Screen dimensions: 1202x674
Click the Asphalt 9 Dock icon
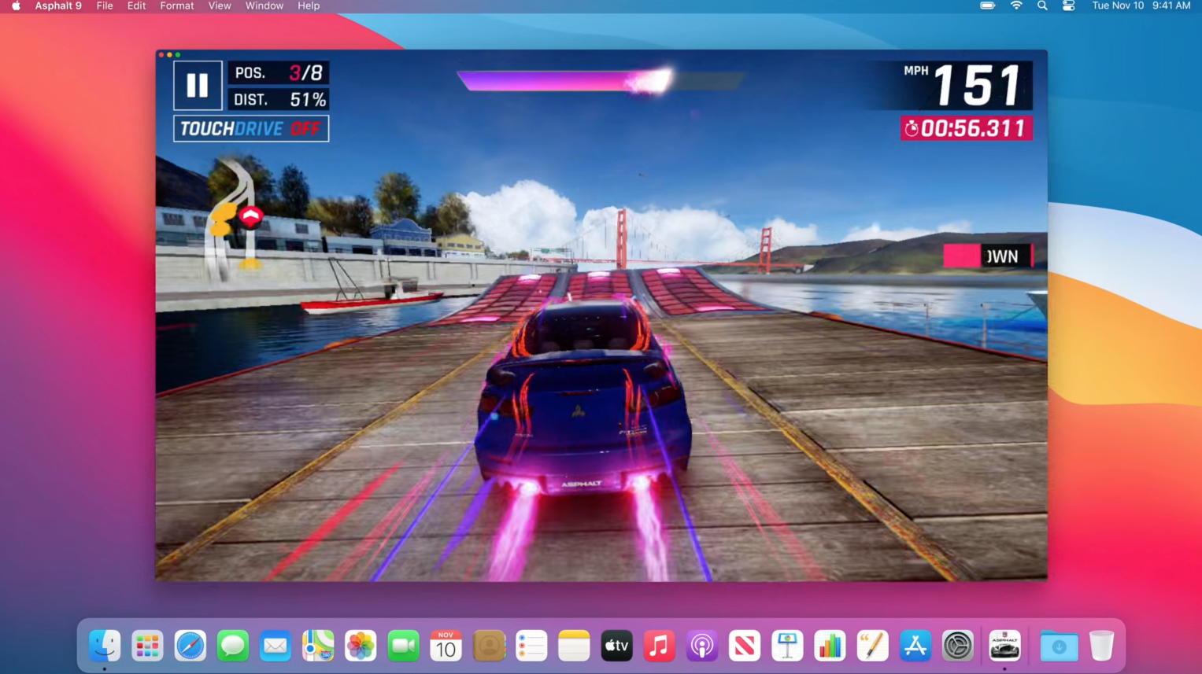click(x=1004, y=646)
